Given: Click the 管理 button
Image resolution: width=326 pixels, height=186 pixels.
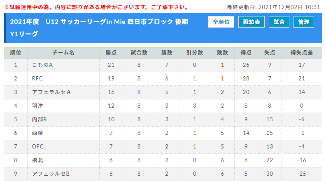Looking at the screenshot, I should pos(303,22).
